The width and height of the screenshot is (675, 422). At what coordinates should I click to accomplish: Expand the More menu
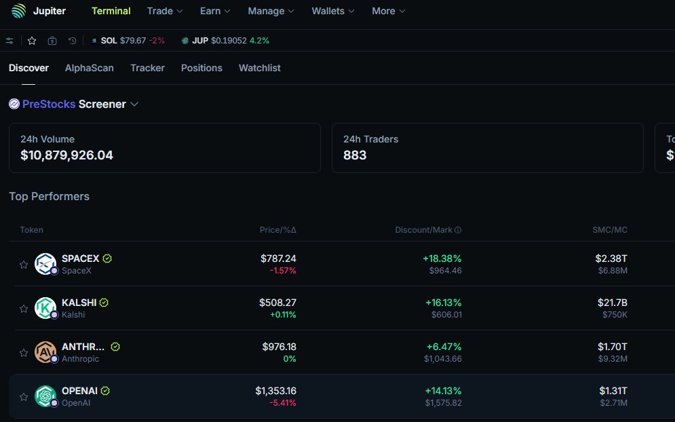click(388, 12)
